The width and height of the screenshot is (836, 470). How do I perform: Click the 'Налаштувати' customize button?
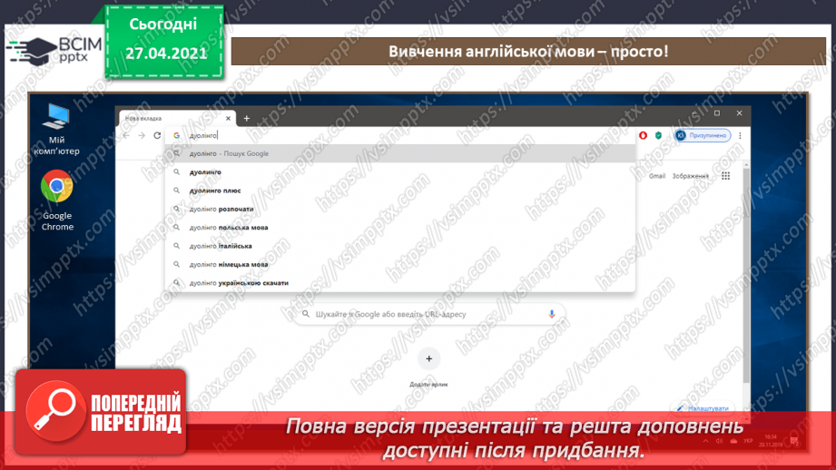point(703,408)
